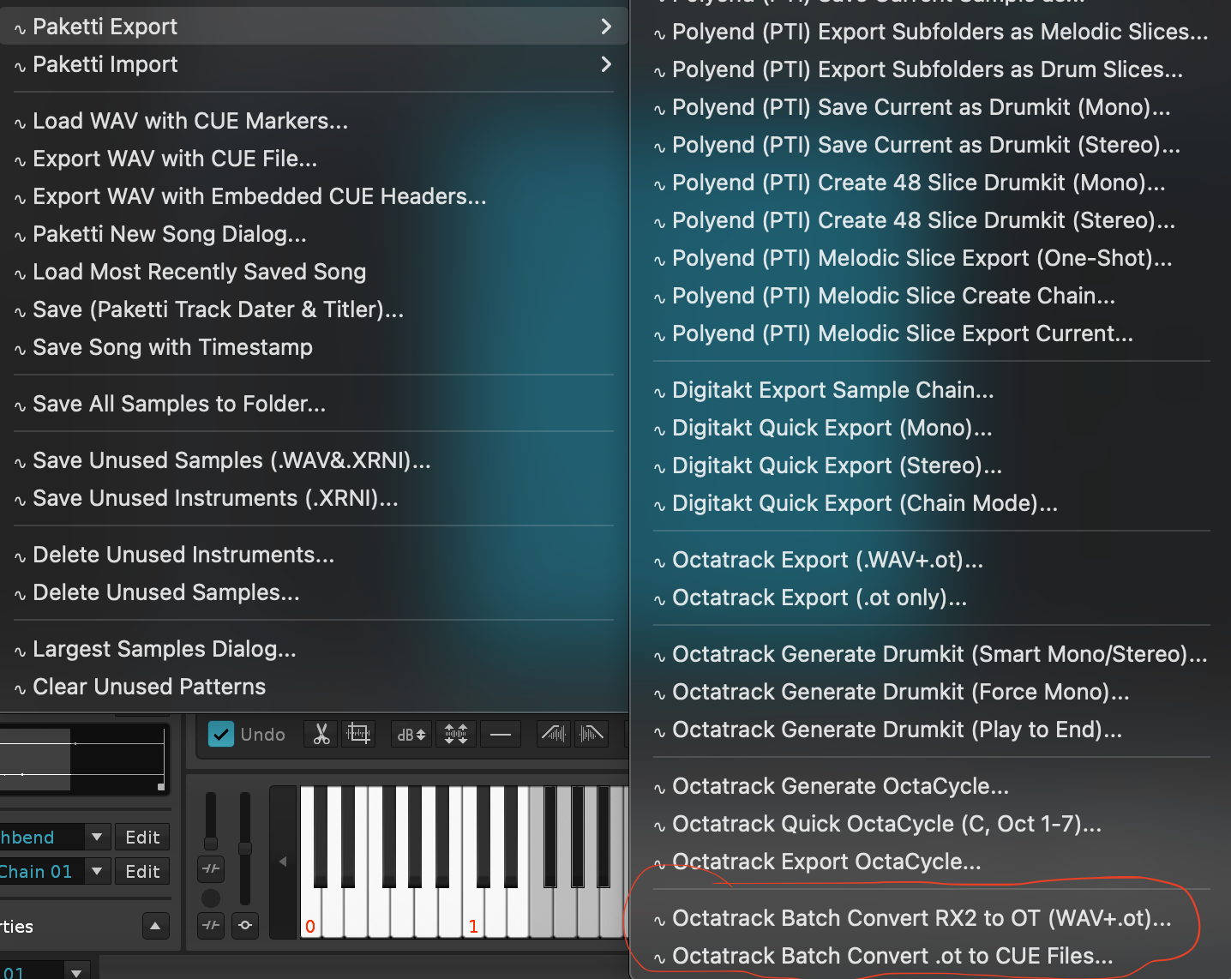Click the Maximize/Normalize sample icon

456,735
